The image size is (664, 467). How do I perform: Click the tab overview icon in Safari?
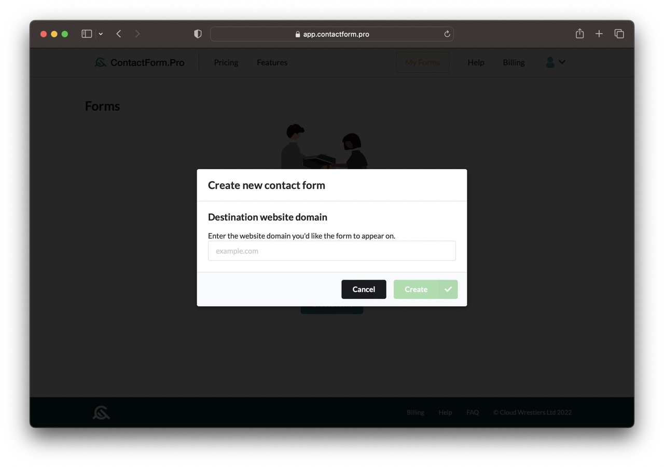tap(619, 33)
